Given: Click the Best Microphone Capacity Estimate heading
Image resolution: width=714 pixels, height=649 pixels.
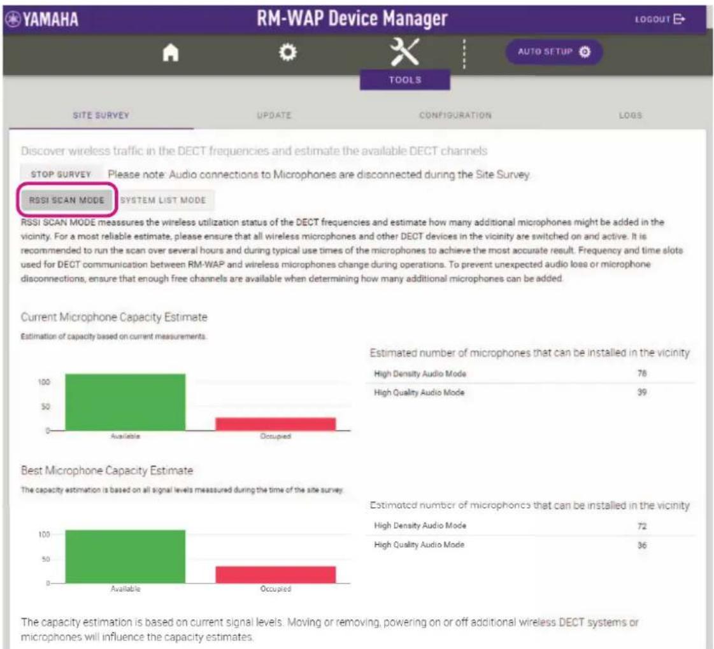Looking at the screenshot, I should [107, 470].
